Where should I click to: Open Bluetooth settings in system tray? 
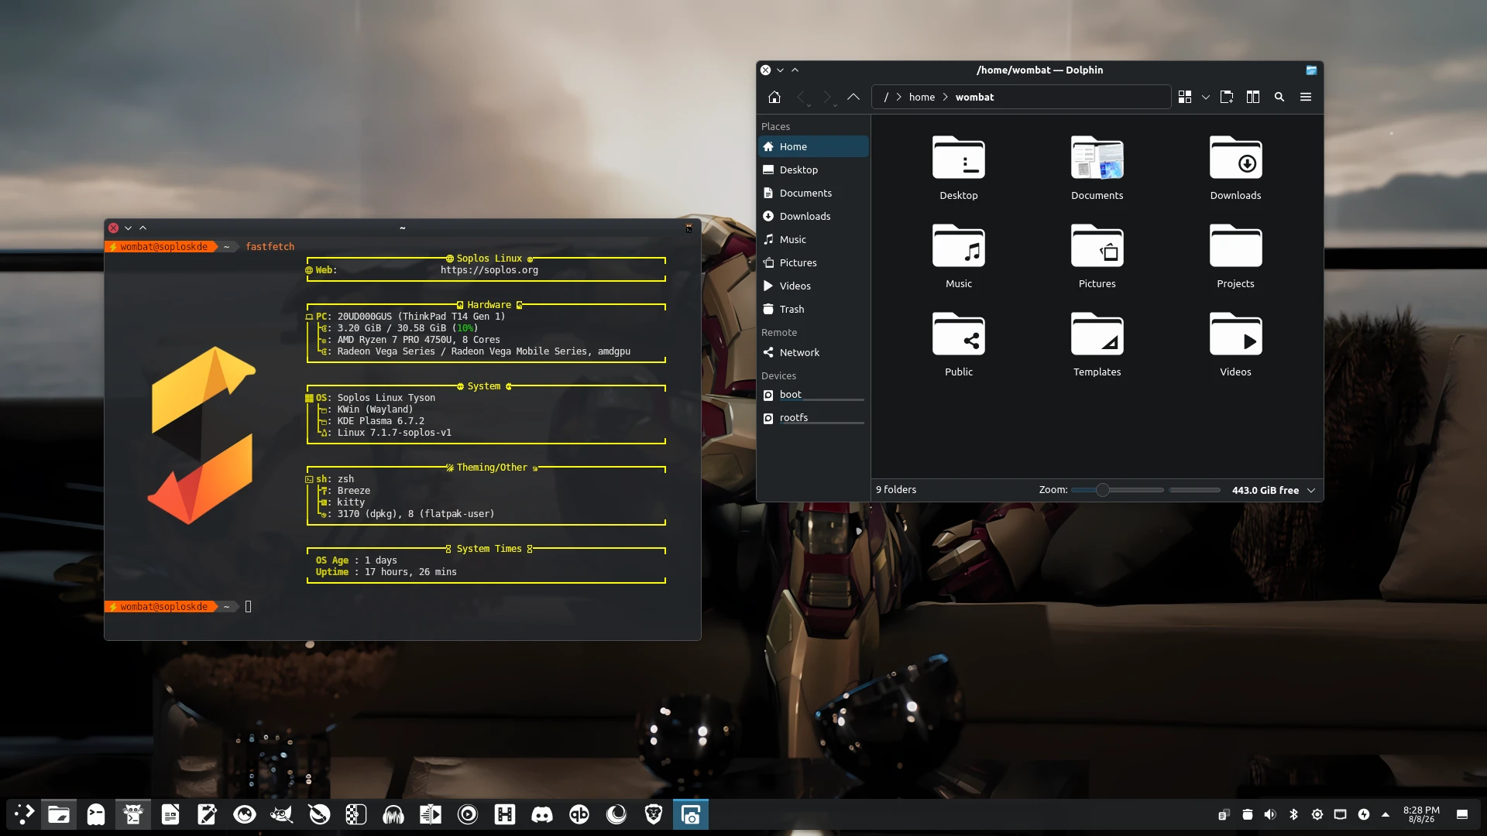click(x=1293, y=814)
